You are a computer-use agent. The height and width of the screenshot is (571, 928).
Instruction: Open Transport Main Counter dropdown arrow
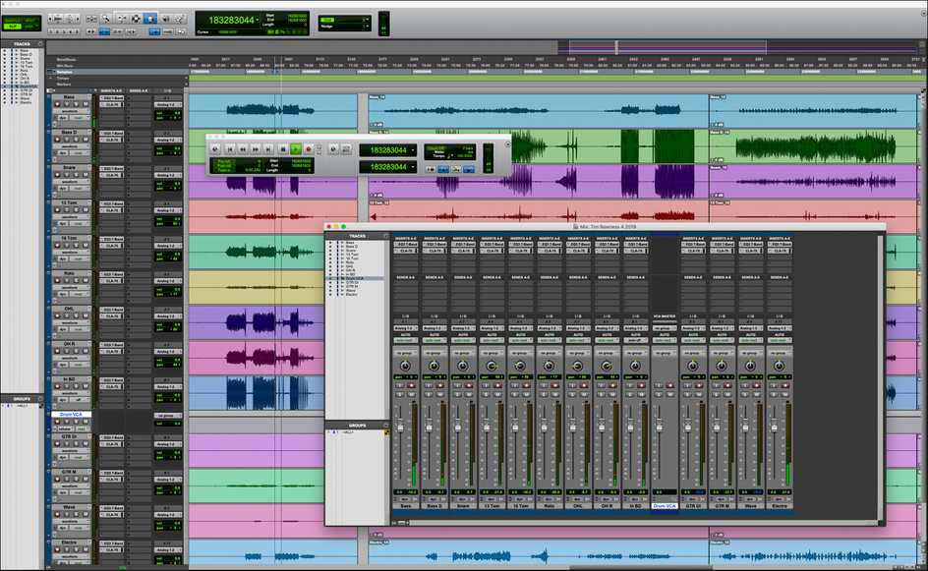(x=413, y=149)
